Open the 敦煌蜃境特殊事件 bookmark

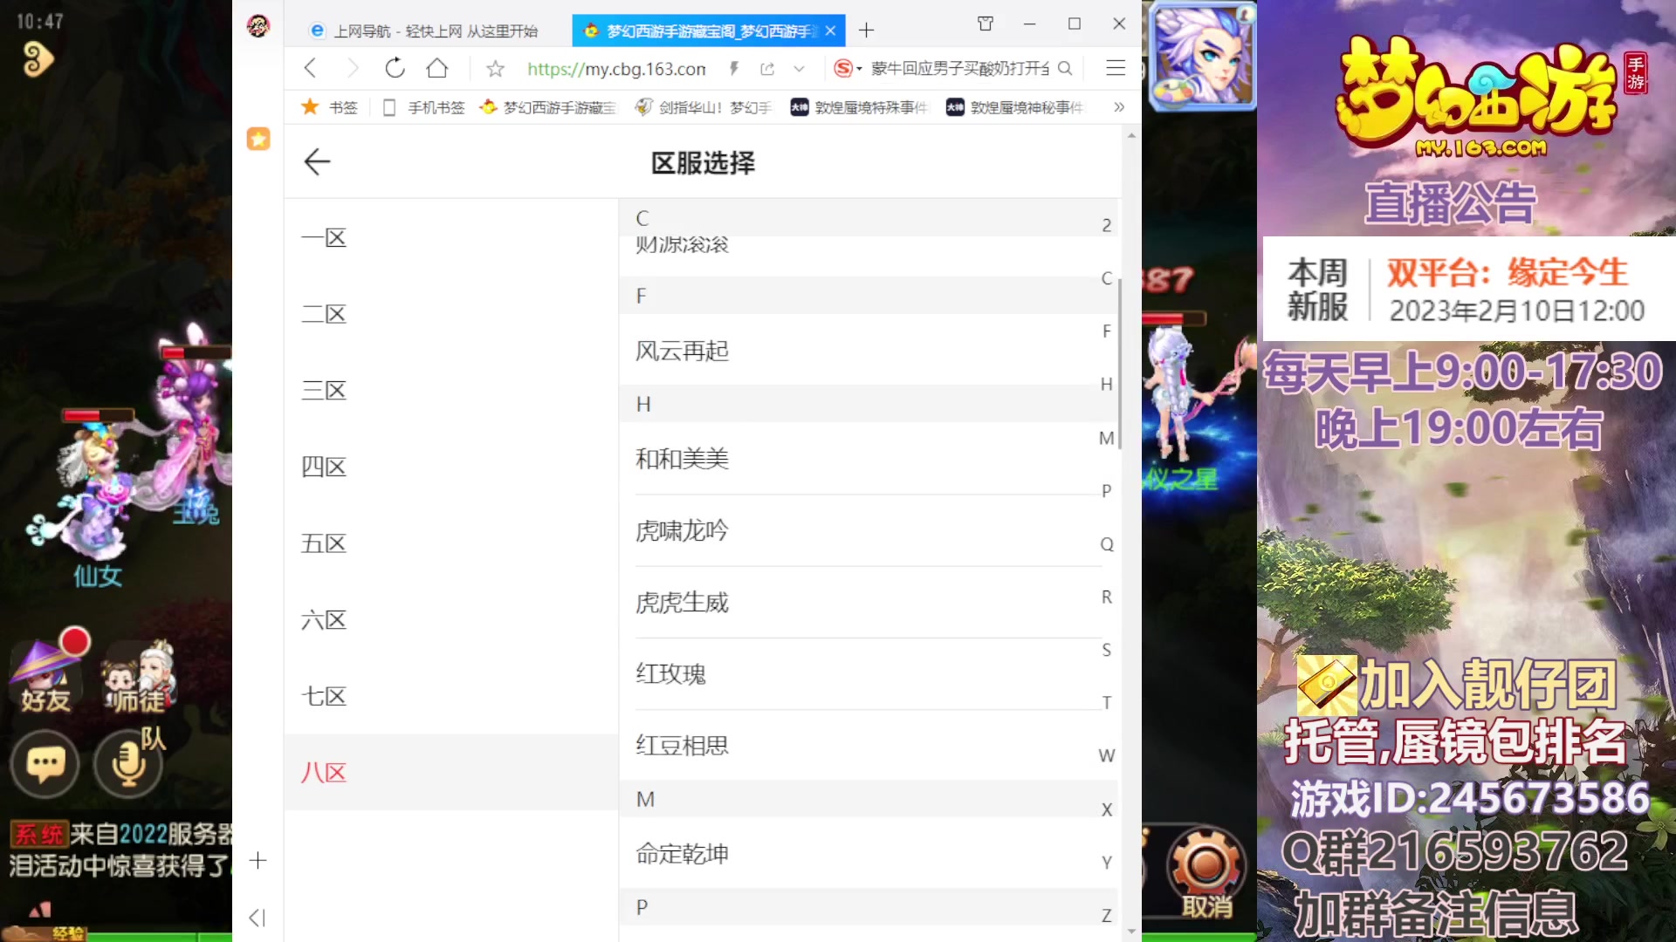point(859,107)
